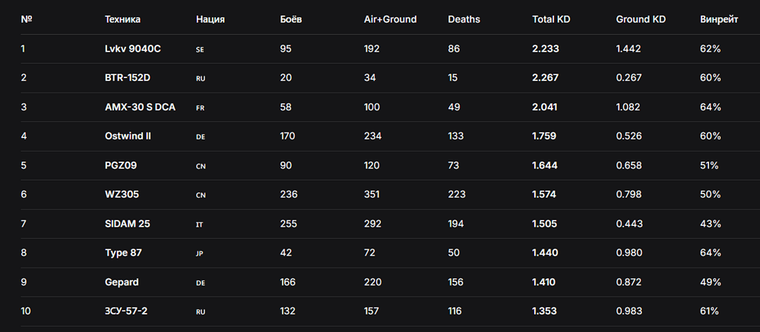Viewport: 760px width, 332px height.
Task: Open the Ostwind II vehicle entry
Action: 128,136
